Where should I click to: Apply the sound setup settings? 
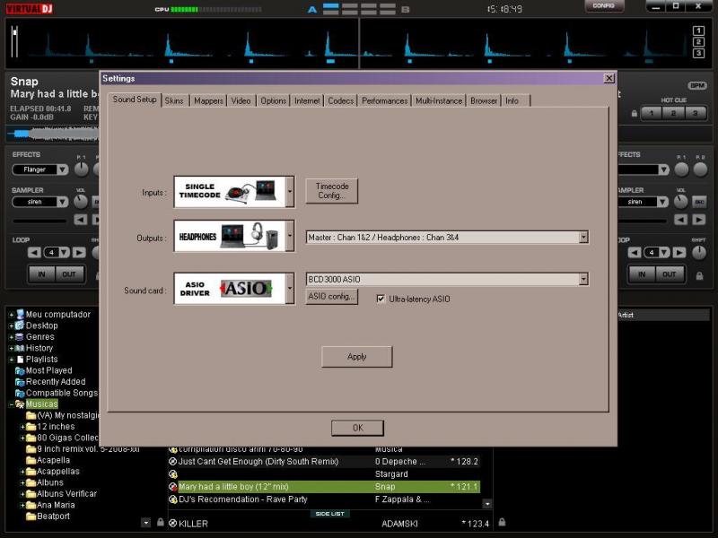(x=356, y=356)
